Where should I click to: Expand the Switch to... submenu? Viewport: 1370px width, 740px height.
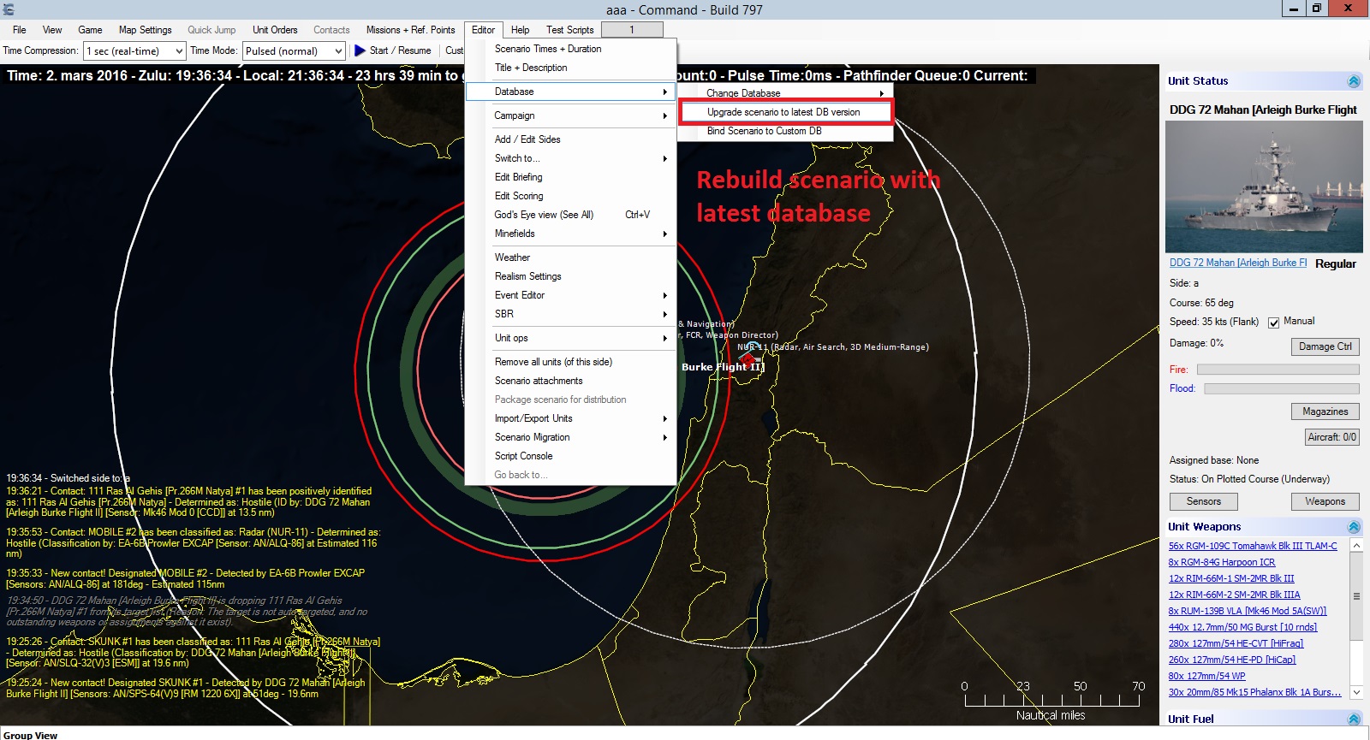tap(570, 158)
